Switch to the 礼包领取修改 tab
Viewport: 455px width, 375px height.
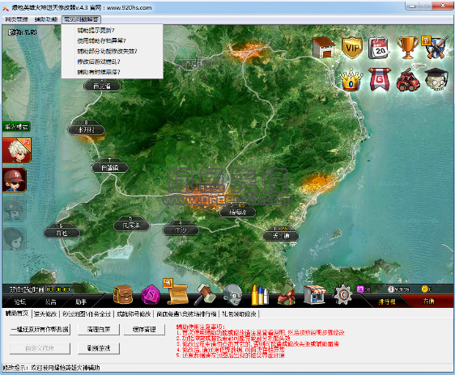[239, 314]
